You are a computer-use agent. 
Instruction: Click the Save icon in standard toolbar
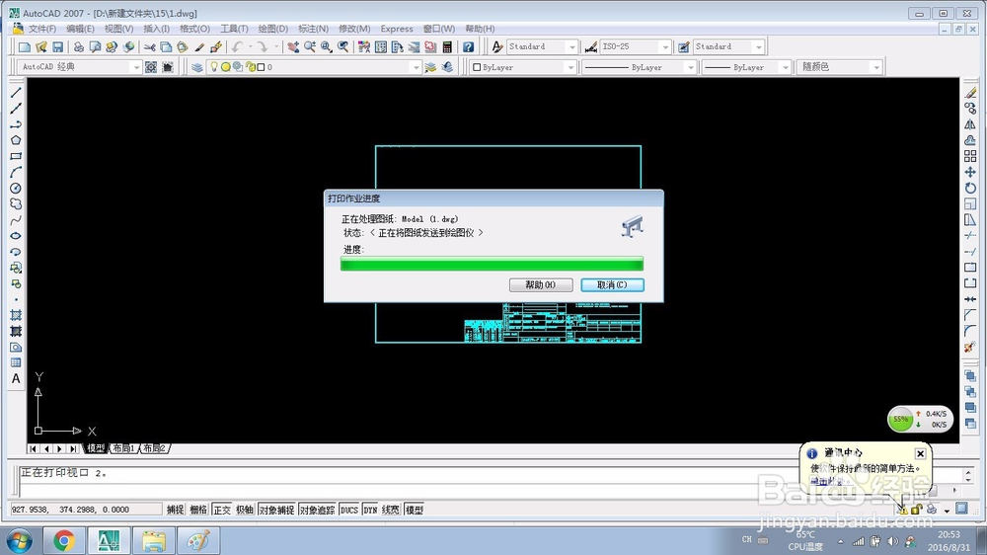[58, 46]
